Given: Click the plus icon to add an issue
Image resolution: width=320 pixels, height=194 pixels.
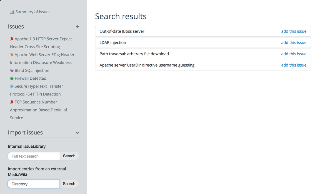Looking at the screenshot, I should [77, 26].
